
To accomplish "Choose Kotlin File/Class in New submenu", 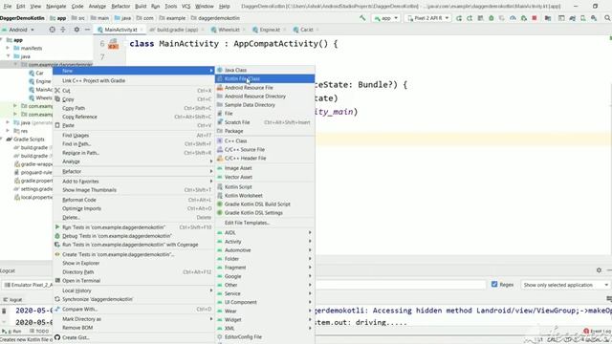I will point(265,78).
